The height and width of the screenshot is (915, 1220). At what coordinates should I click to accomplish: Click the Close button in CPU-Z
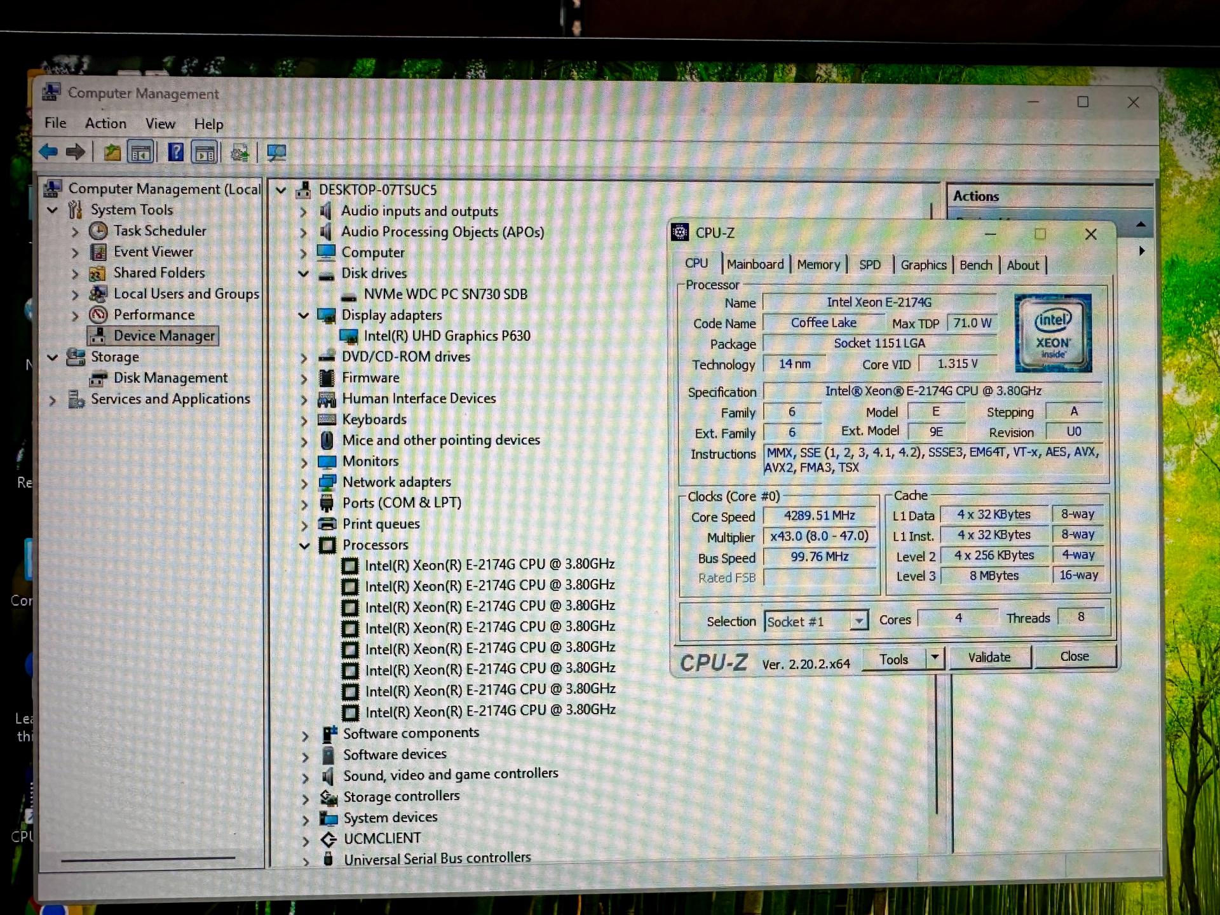(x=1074, y=656)
